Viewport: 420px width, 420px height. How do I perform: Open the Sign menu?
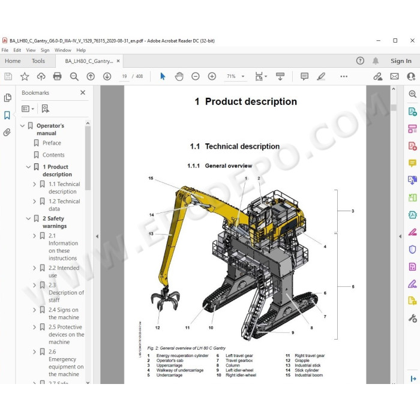(45, 50)
